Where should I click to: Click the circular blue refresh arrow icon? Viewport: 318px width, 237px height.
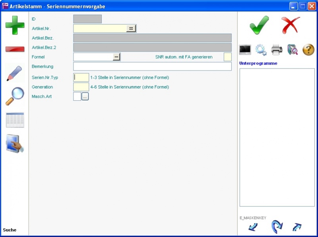pos(276,227)
